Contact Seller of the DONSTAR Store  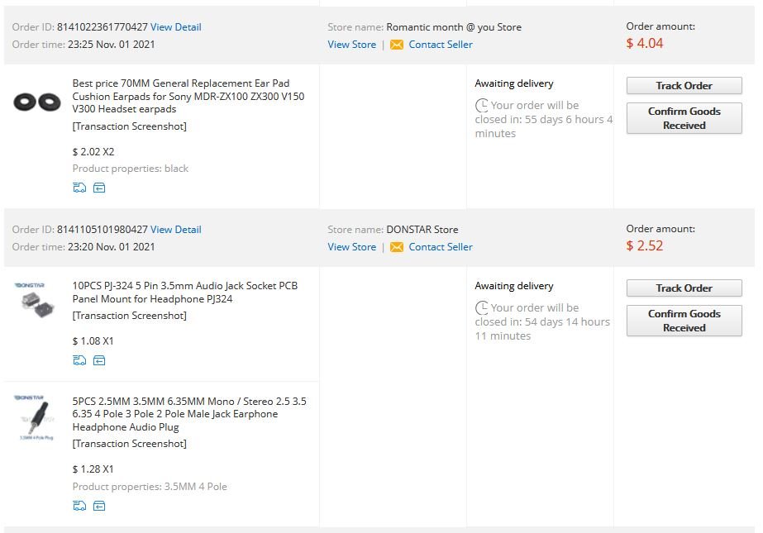tap(441, 247)
